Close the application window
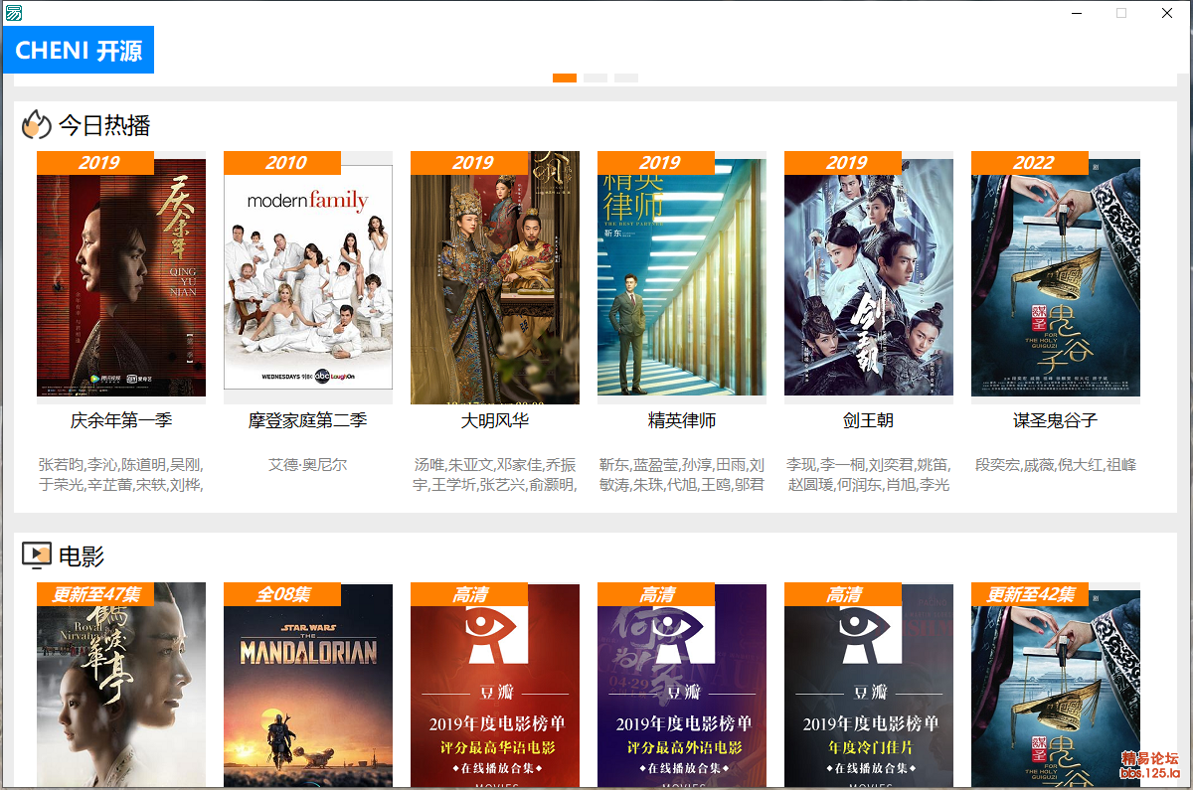 pos(1167,13)
